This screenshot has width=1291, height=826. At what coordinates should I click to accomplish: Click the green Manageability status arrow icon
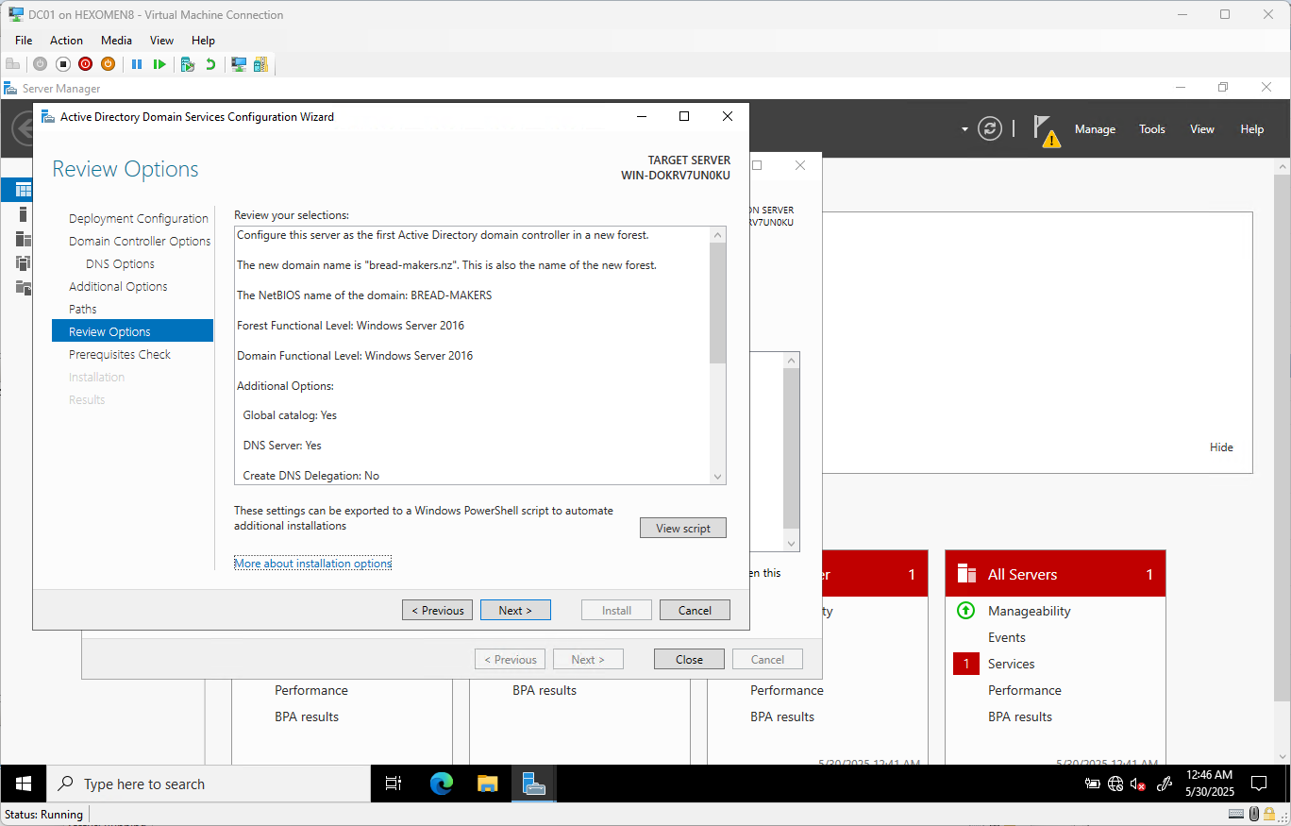(965, 611)
